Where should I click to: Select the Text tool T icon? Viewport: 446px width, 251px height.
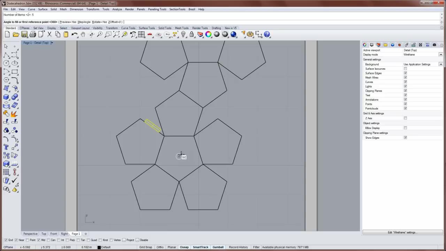tap(6, 147)
